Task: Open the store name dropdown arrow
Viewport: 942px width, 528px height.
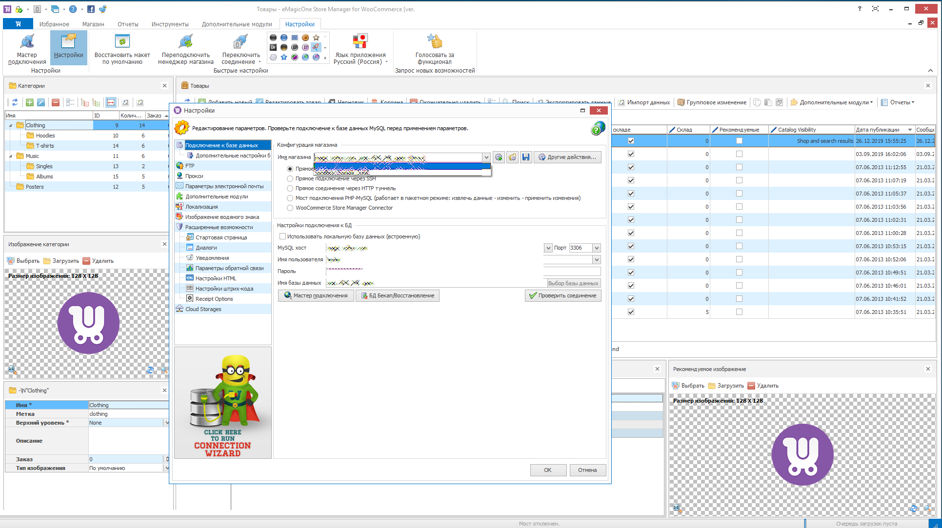Action: (486, 157)
